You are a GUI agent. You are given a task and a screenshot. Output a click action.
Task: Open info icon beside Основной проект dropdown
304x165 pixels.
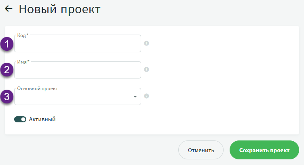pyautogui.click(x=146, y=96)
